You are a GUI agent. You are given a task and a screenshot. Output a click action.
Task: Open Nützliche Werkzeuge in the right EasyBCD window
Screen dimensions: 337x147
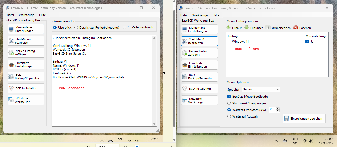(x=200, y=100)
